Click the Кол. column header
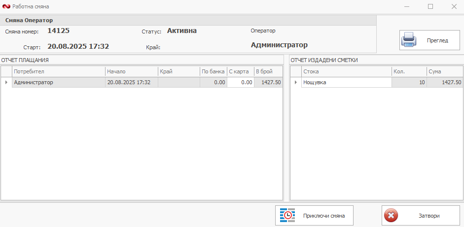 409,71
